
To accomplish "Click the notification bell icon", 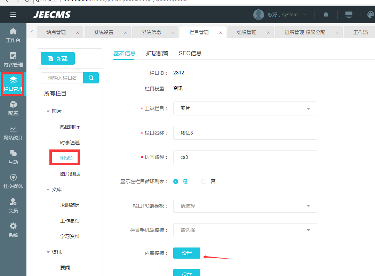I will 326,15.
